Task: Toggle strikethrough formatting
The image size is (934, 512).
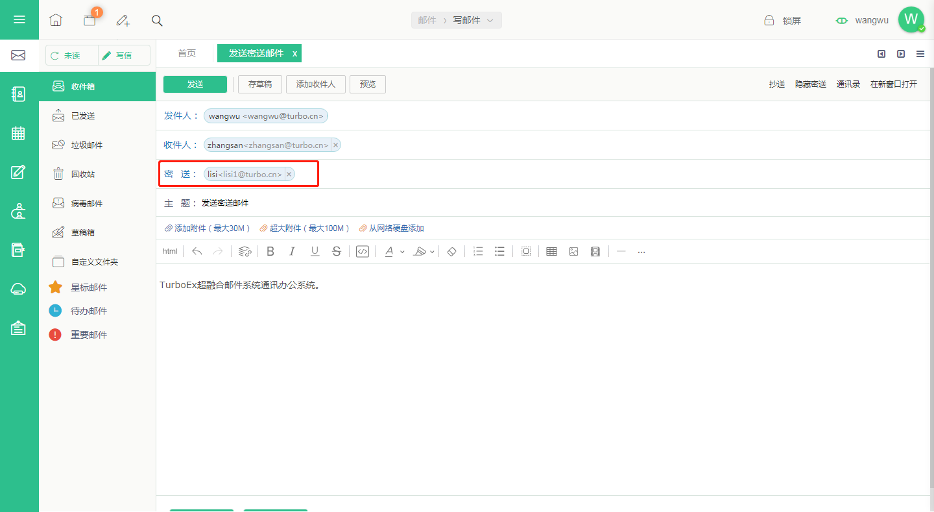Action: click(x=337, y=251)
